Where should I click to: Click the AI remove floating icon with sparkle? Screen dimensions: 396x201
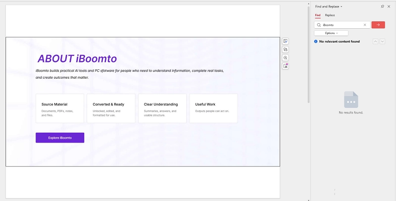pyautogui.click(x=286, y=66)
